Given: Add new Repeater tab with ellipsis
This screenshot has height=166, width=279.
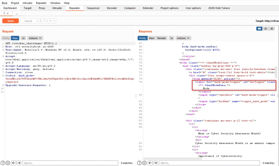Looking at the screenshot, I should [17, 13].
